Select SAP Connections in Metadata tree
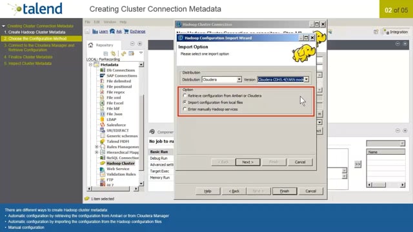Screen dimensions: 413x232 click(x=122, y=76)
